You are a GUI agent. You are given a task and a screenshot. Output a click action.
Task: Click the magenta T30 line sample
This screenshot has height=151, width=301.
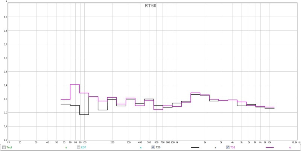click(x=270, y=148)
